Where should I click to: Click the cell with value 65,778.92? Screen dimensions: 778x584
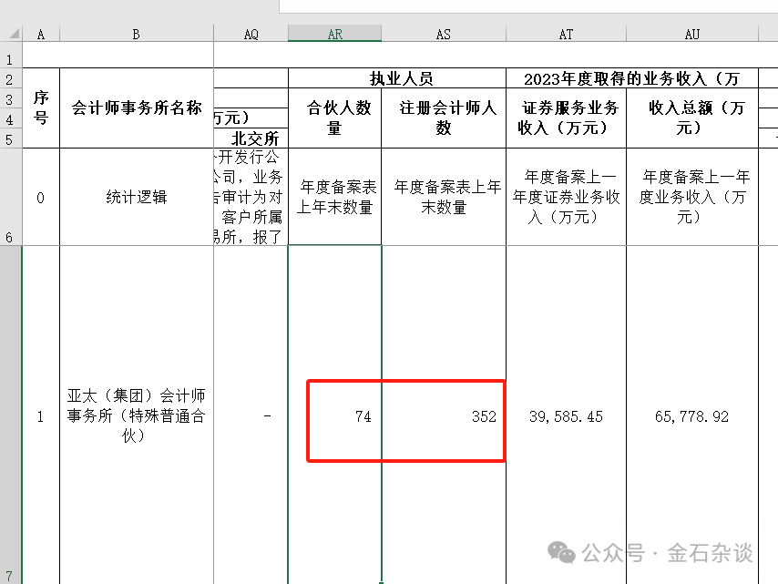tap(692, 415)
